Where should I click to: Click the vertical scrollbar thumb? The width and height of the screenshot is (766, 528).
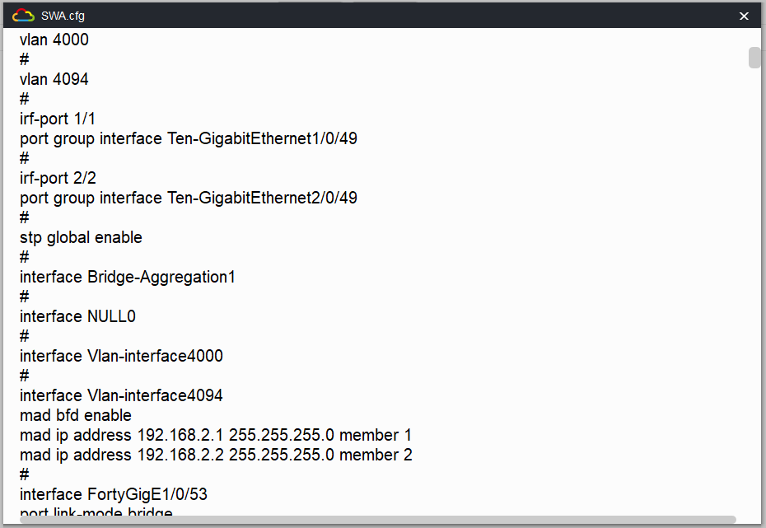[x=754, y=58]
